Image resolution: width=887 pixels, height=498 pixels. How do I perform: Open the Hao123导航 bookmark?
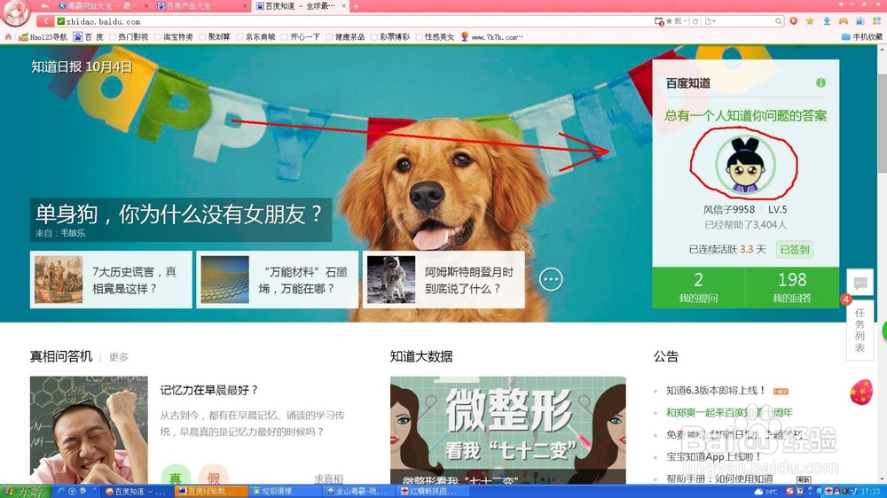[43, 36]
